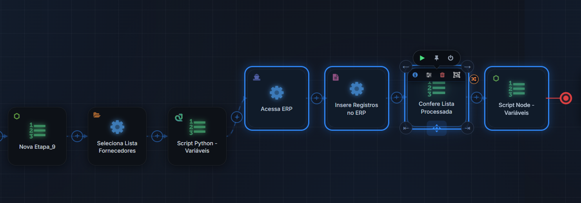Image resolution: width=581 pixels, height=203 pixels.
Task: Click the orange shuffle icon beside node
Action: (474, 79)
